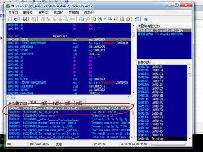Click the floppy disk save icon

click(25, 19)
